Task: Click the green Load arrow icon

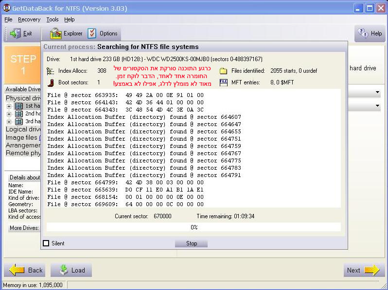Action: click(64, 270)
